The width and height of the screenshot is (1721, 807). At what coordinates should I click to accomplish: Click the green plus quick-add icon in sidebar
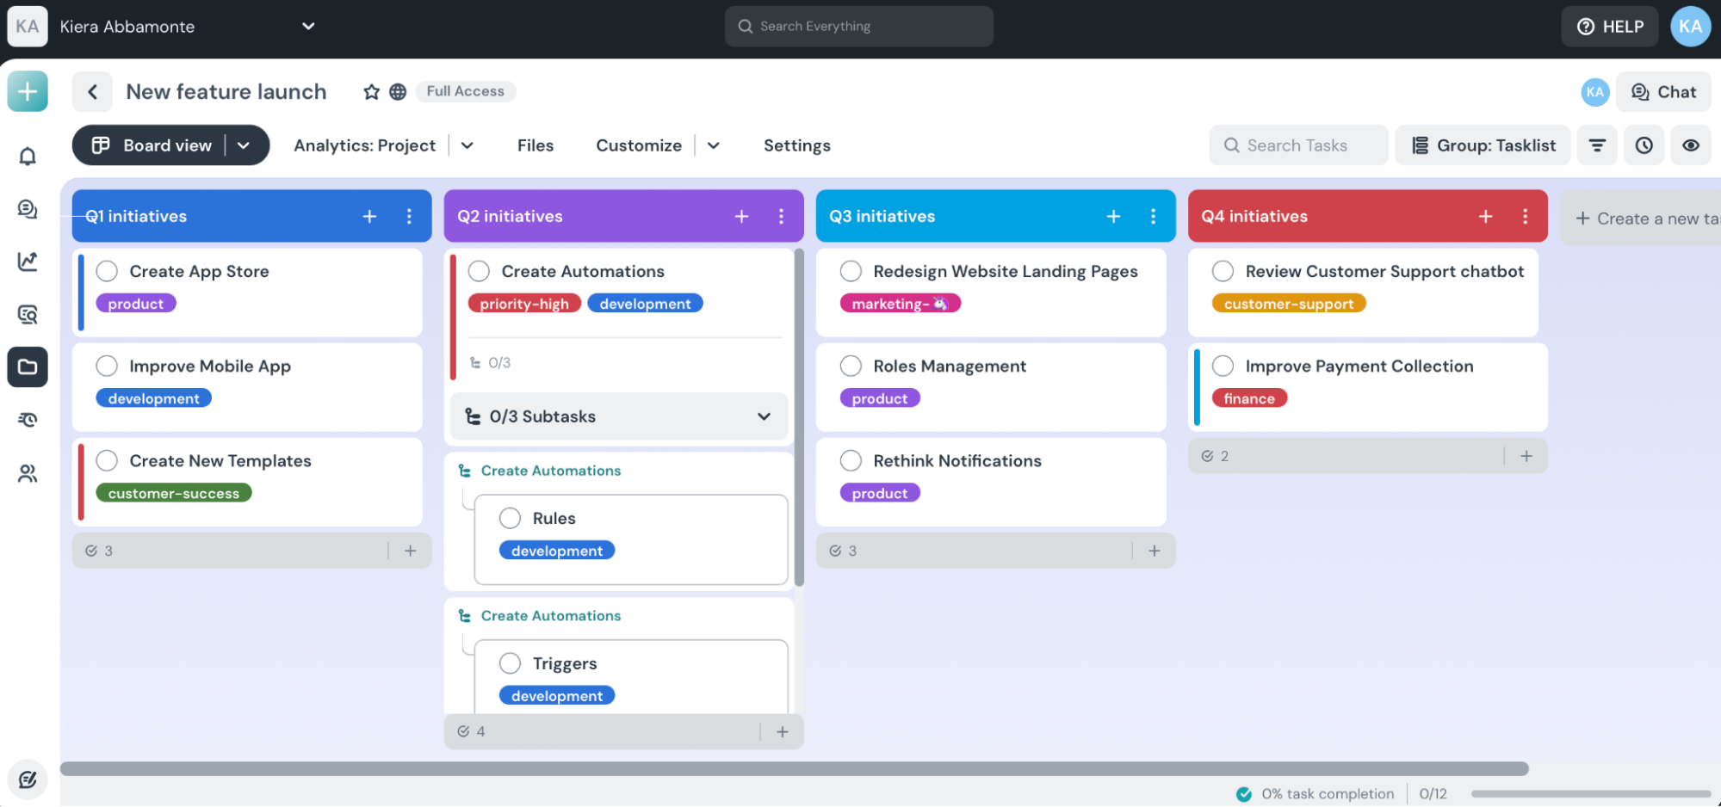pos(28,91)
